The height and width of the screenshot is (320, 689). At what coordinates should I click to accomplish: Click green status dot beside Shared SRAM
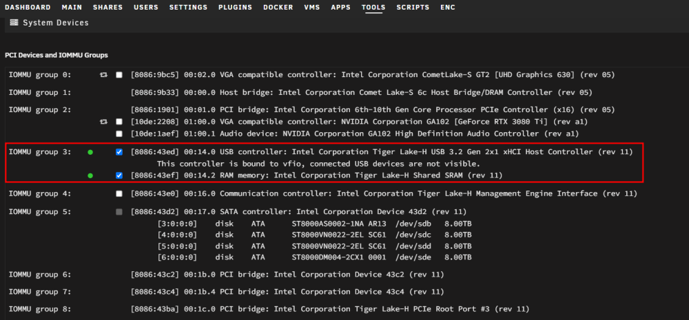click(90, 175)
